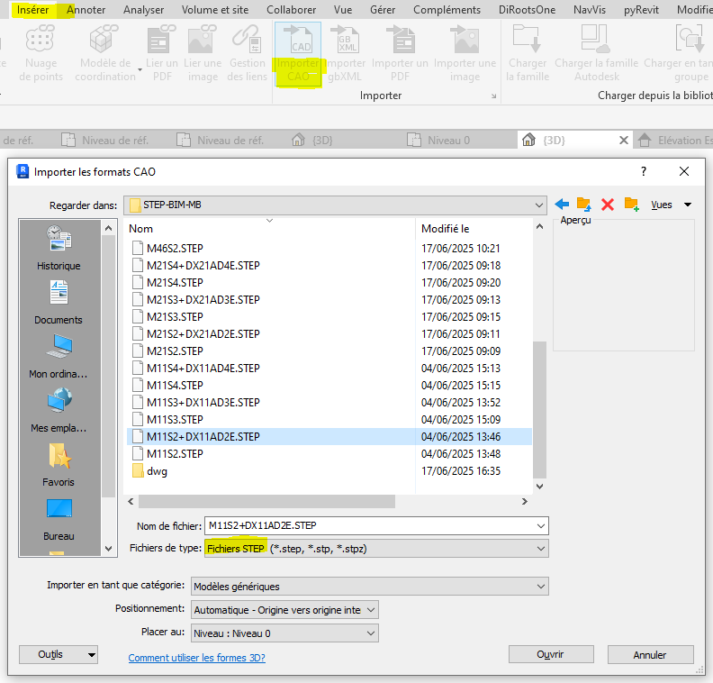Open the Placer au level dropdown
713x683 pixels.
pyautogui.click(x=369, y=633)
